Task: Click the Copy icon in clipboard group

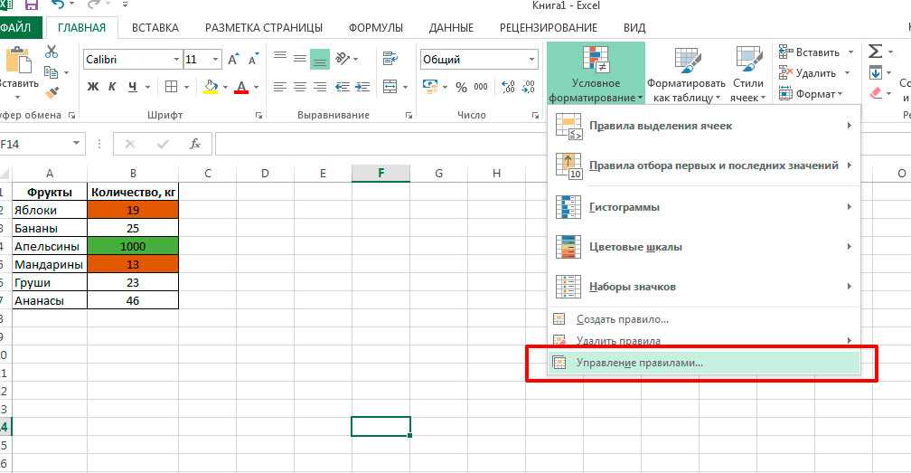Action: click(x=52, y=72)
